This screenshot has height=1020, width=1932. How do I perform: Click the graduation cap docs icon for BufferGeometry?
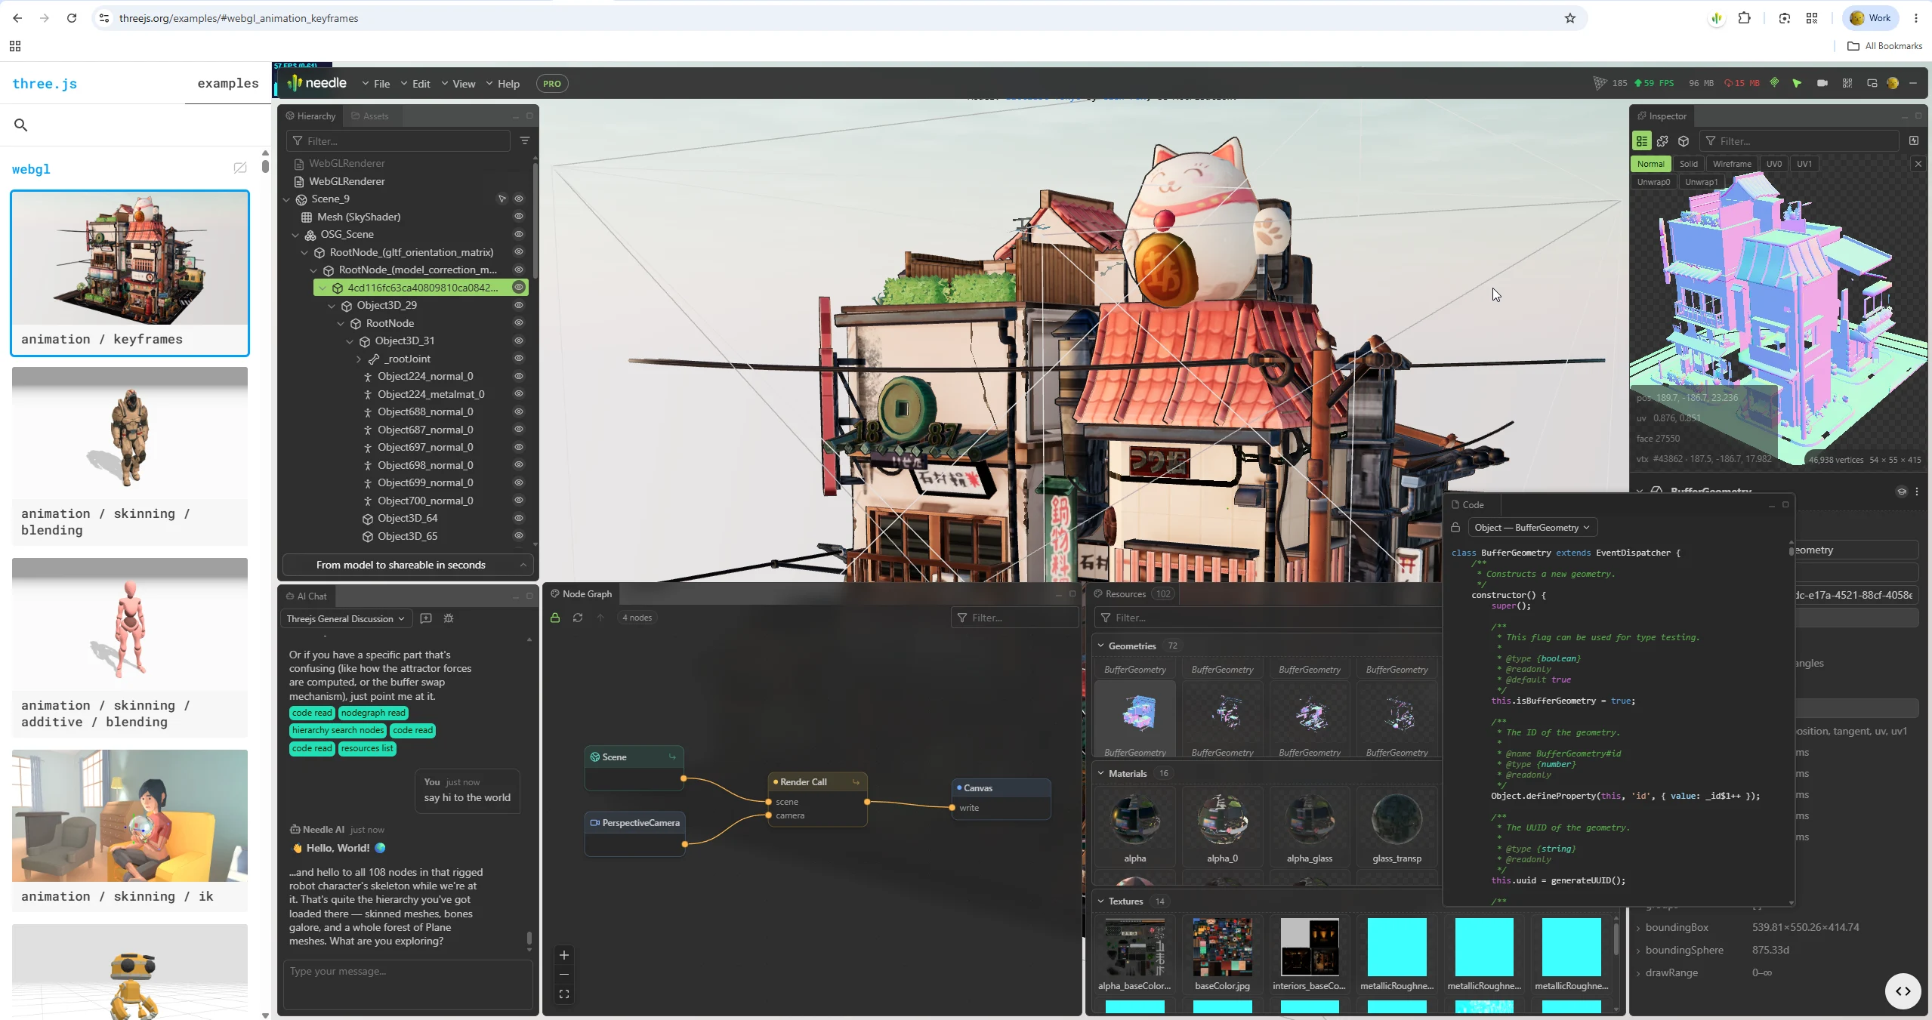tap(1901, 492)
